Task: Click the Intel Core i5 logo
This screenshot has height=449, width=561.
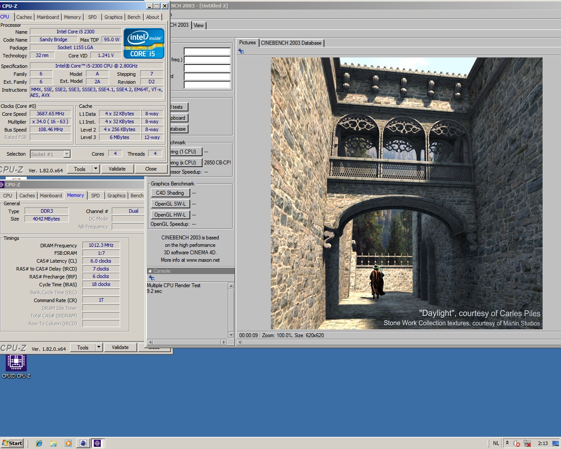Action: [144, 43]
